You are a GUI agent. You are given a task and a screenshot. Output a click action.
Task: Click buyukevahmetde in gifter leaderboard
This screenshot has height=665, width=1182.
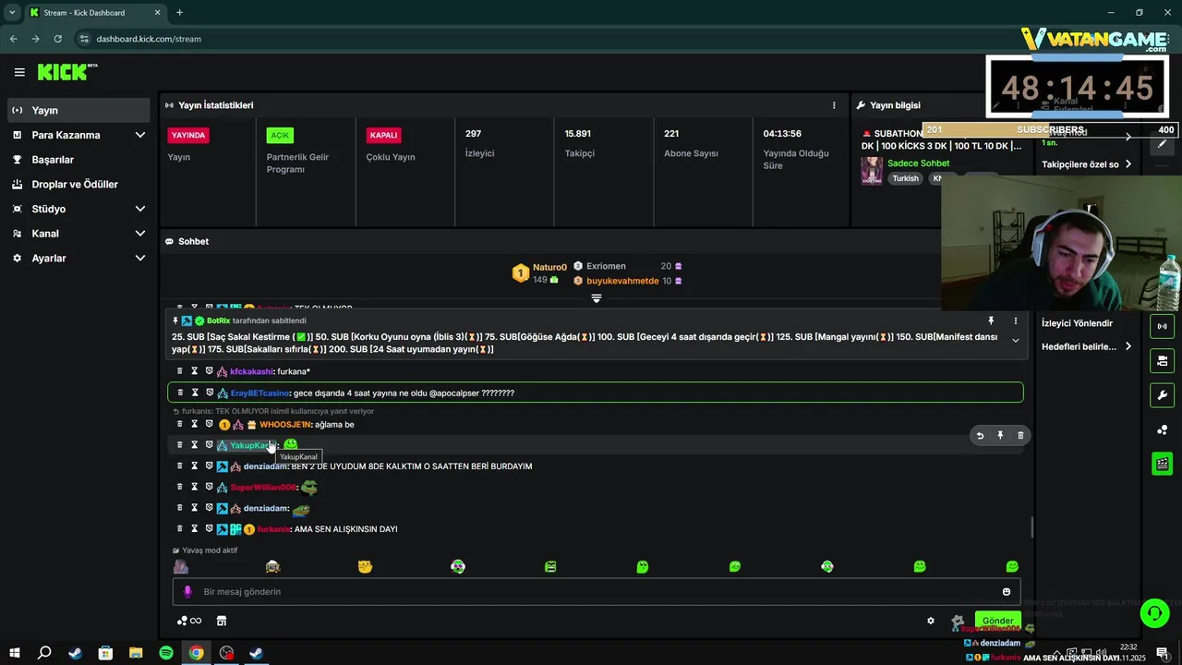622,281
